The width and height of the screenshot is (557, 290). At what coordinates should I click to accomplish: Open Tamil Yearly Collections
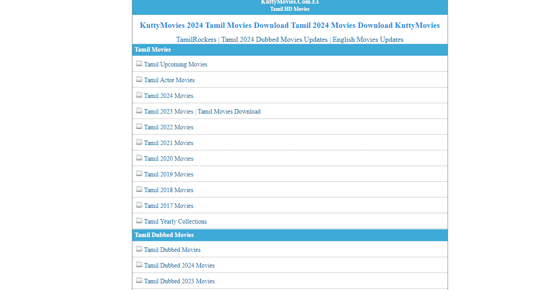click(176, 221)
